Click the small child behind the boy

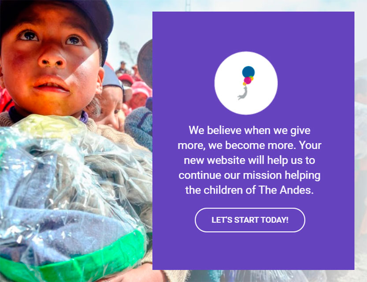tap(110, 103)
